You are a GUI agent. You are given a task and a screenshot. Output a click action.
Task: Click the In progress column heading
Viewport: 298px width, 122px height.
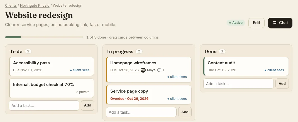(120, 52)
